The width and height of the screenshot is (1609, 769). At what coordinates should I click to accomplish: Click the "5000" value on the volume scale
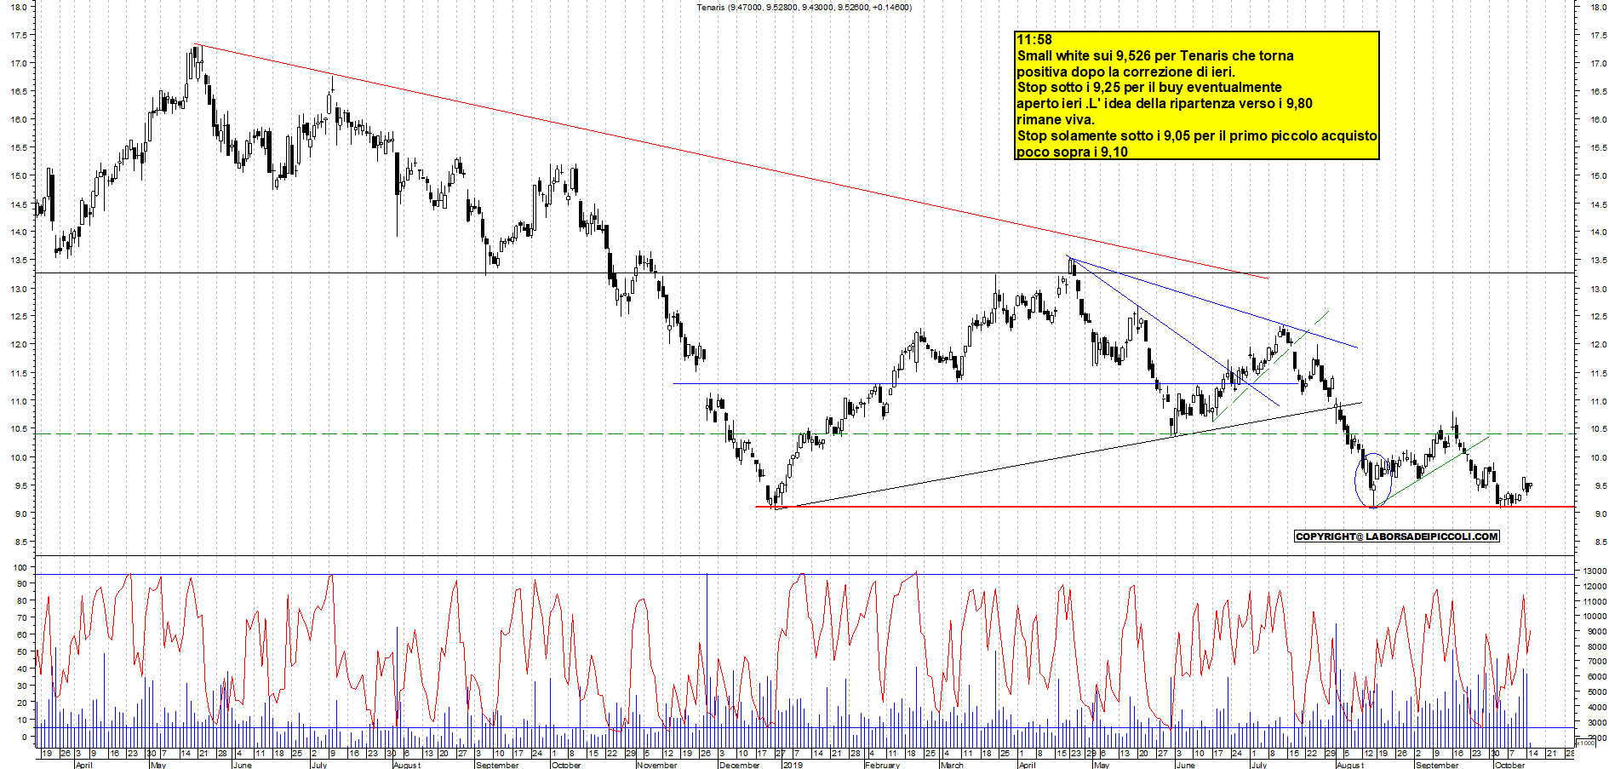point(1597,692)
